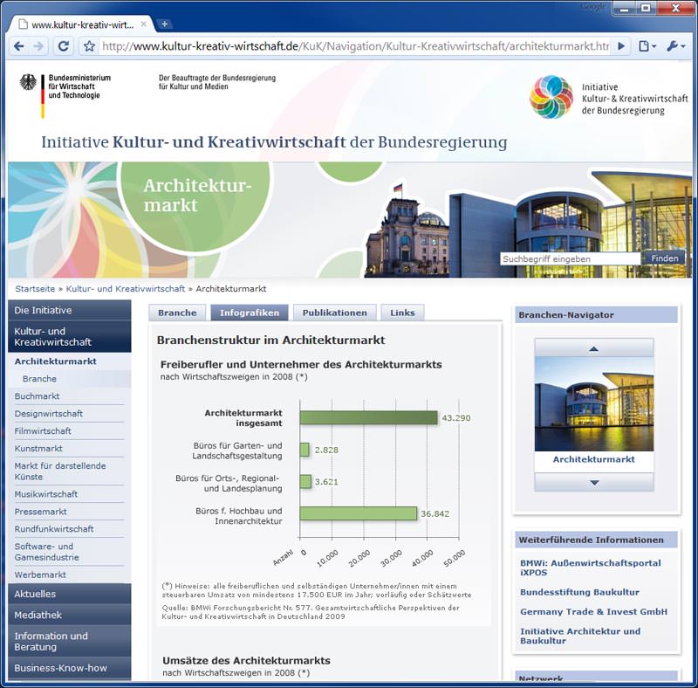Select Rundfunkwirtschaft in the sidebar
This screenshot has height=688, width=698.
(x=54, y=529)
